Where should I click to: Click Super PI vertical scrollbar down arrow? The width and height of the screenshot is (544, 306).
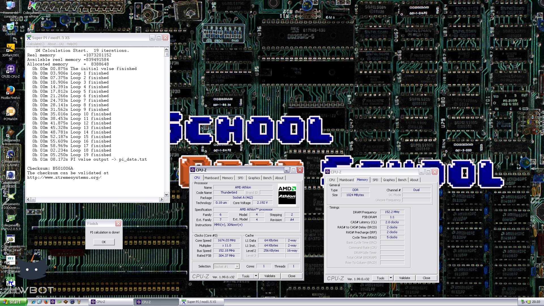point(167,195)
